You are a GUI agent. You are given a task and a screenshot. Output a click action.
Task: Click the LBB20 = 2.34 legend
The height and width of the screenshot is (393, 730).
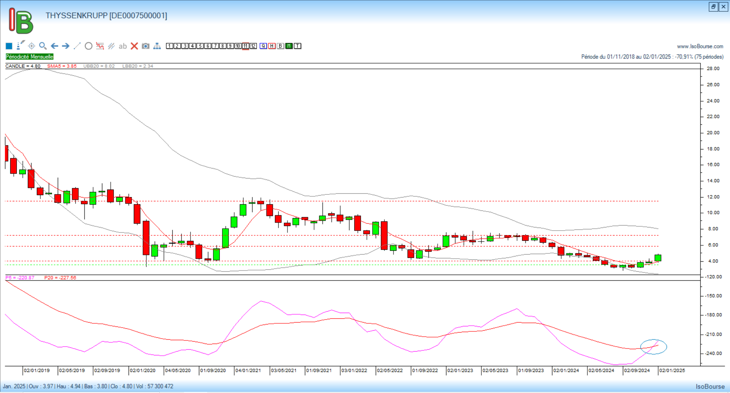click(x=138, y=66)
